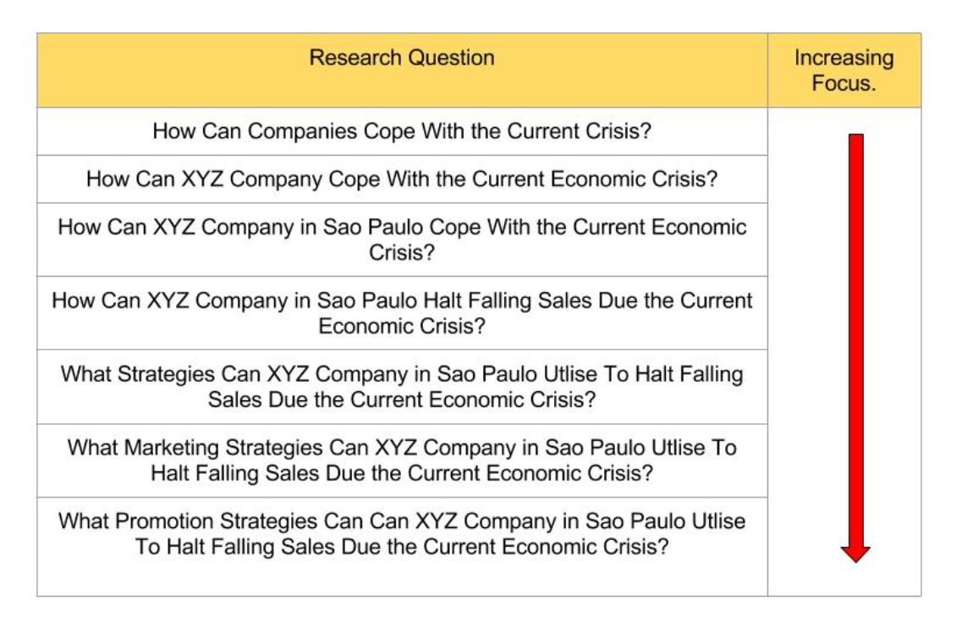962x644 pixels.
Task: Click the word 'Research' in the yellow header
Action: (x=355, y=58)
